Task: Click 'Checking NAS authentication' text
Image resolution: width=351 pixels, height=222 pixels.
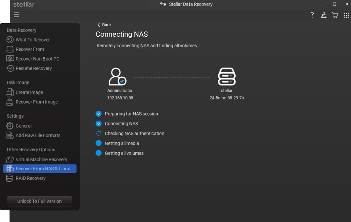Action: click(135, 134)
